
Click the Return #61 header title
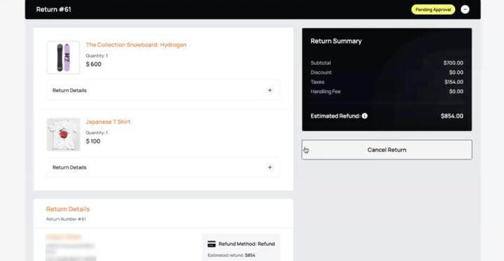(54, 10)
